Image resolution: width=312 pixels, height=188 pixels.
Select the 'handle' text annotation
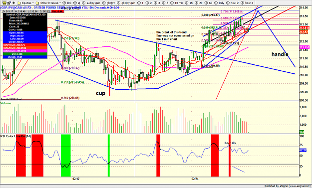[280, 54]
